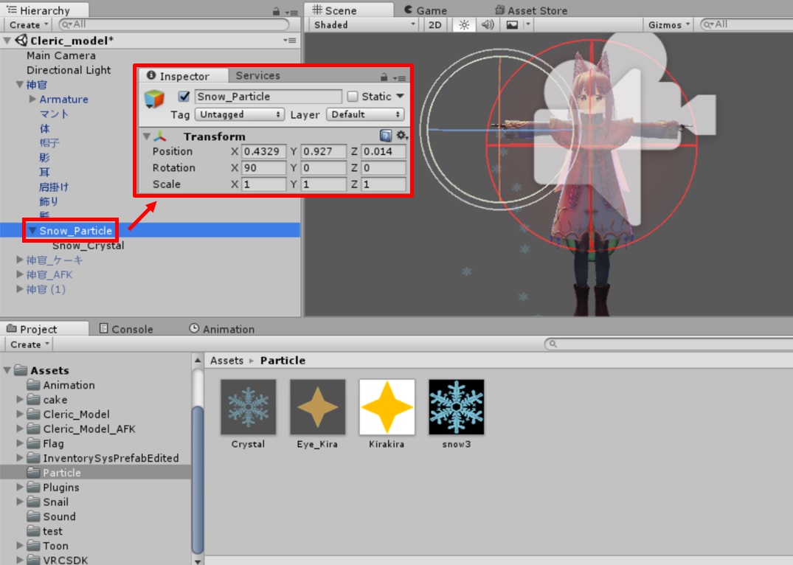Open the Tag Untagged dropdown
The height and width of the screenshot is (565, 793).
click(x=239, y=114)
